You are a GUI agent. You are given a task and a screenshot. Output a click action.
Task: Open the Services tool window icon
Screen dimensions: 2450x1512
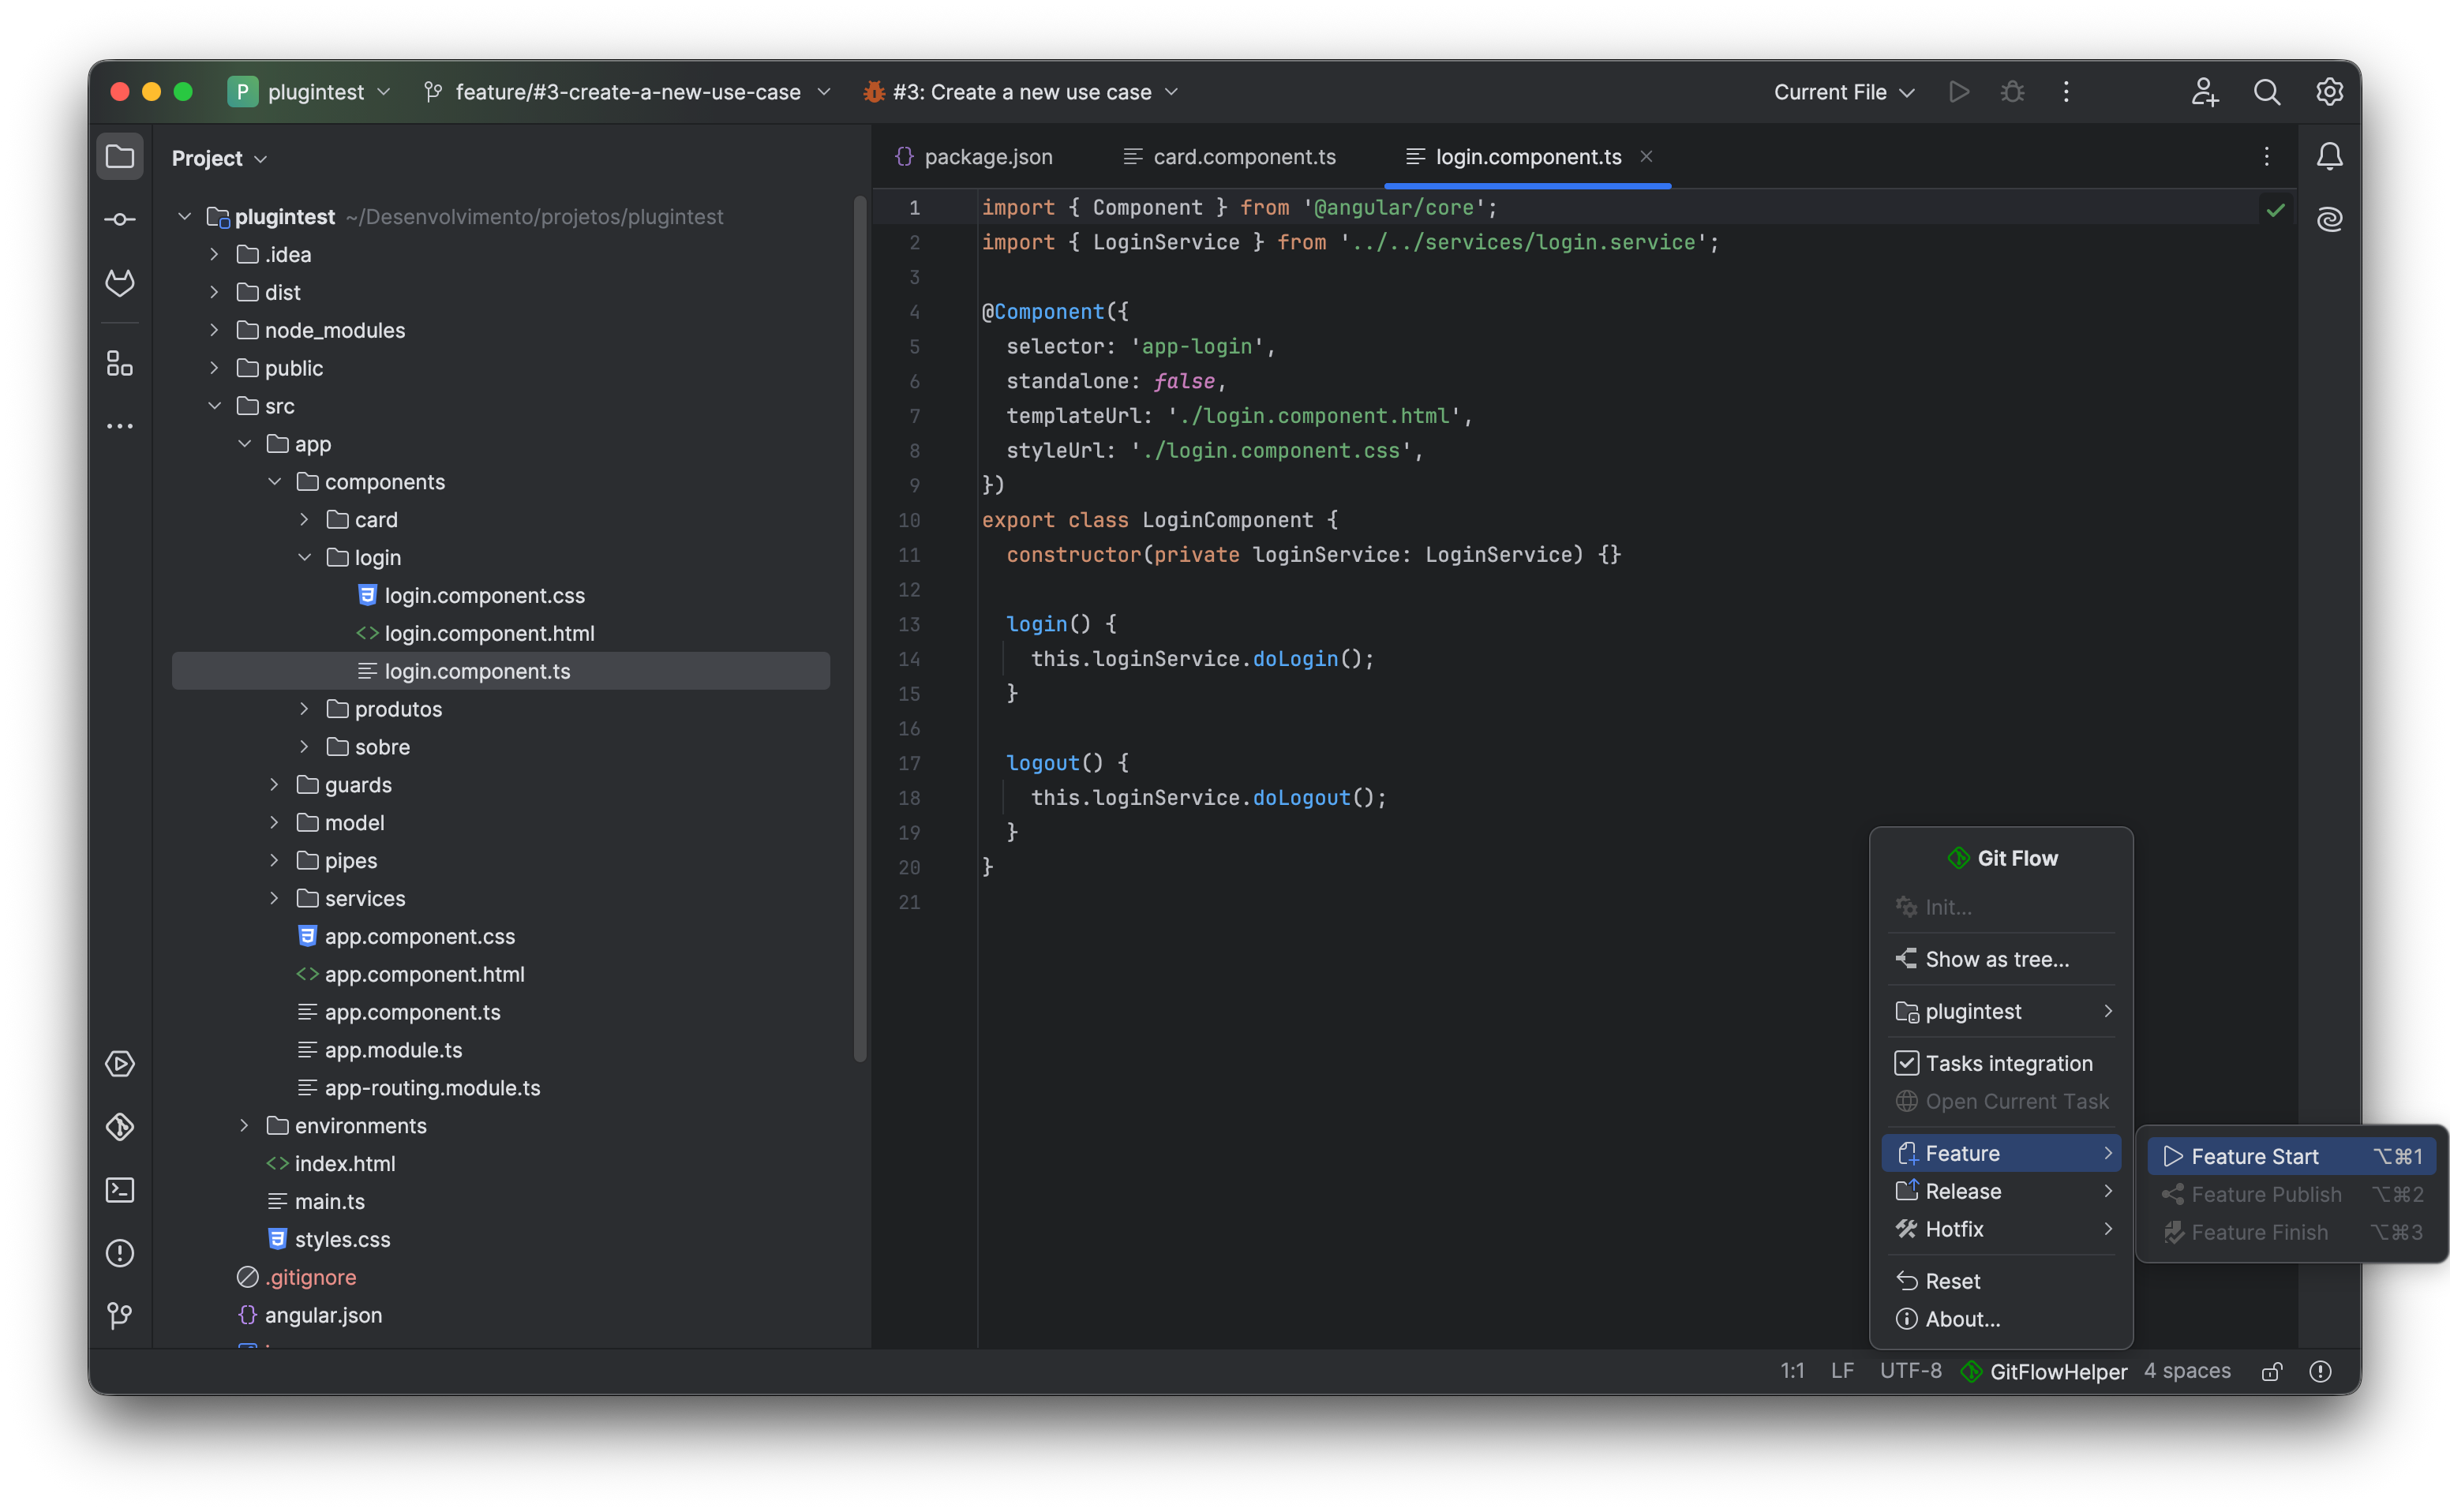coord(120,1064)
